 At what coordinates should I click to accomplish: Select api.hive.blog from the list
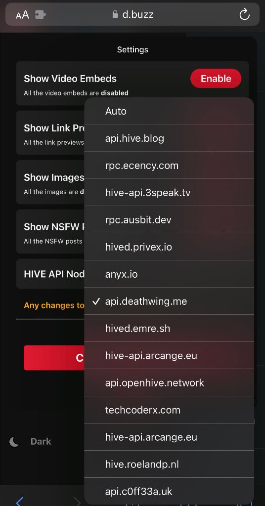[x=169, y=138]
